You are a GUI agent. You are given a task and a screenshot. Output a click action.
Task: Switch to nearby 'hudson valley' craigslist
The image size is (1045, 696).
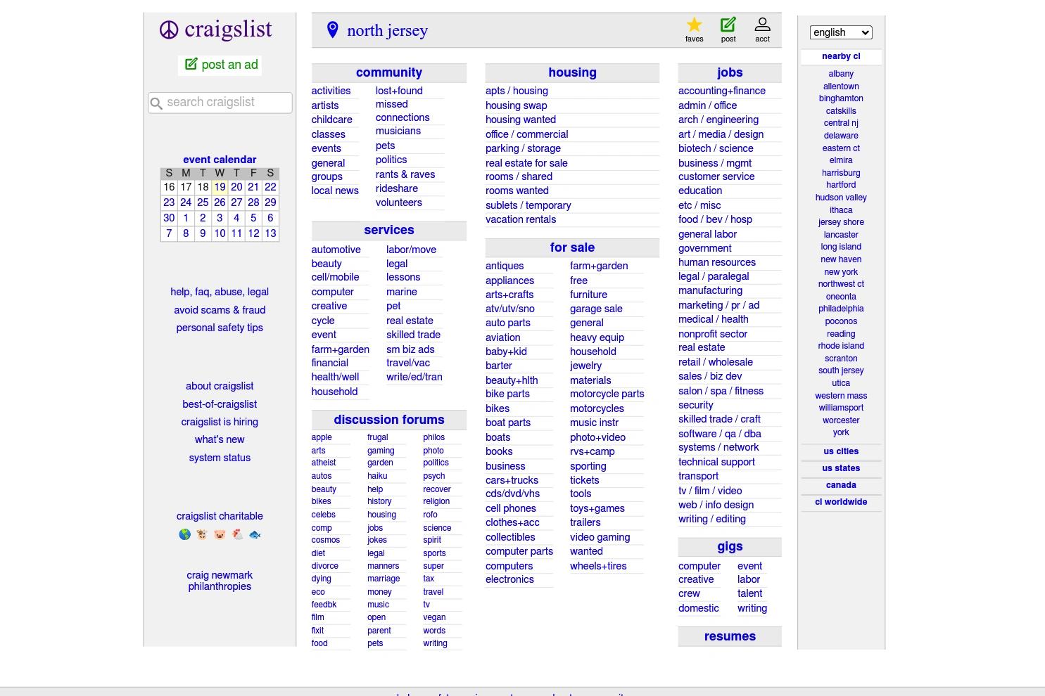click(x=841, y=198)
